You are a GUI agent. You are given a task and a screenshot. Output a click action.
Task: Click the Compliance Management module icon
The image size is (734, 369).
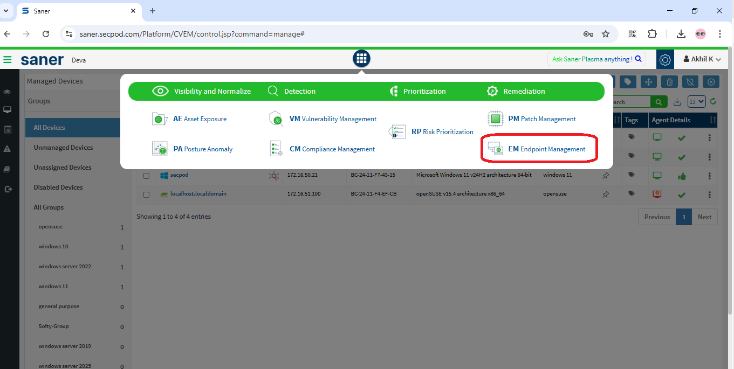point(276,149)
